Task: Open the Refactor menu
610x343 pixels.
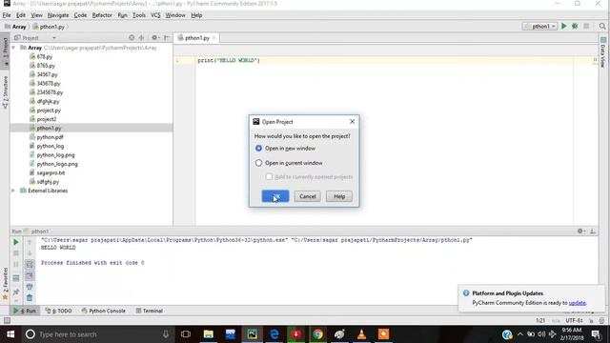Action: tap(102, 15)
